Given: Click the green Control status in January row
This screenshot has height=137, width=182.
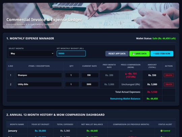Looking at the screenshot, I should tap(165, 131).
